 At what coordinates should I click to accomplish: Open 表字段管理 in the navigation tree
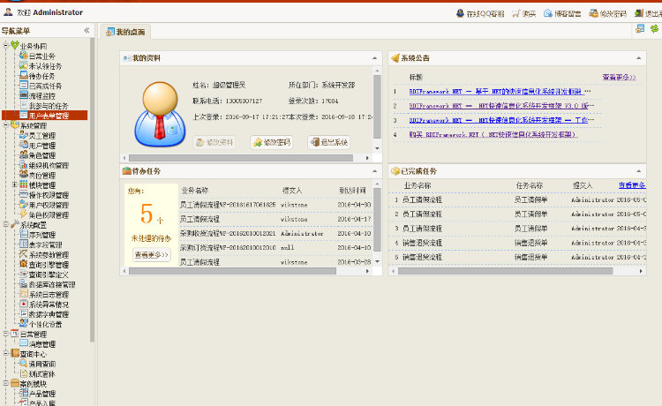[45, 244]
